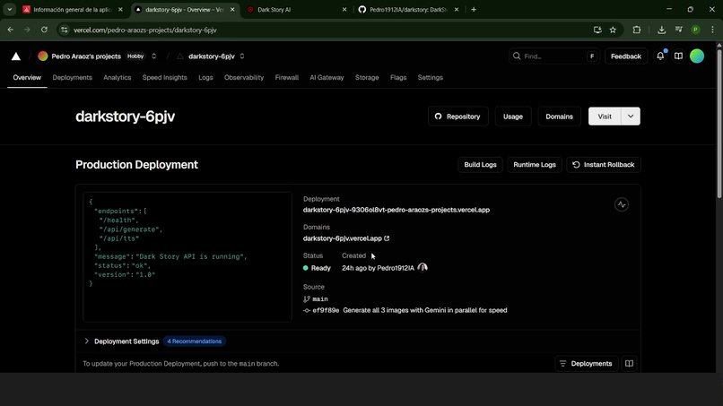
Task: Open the AI Gateway tab
Action: tap(327, 77)
